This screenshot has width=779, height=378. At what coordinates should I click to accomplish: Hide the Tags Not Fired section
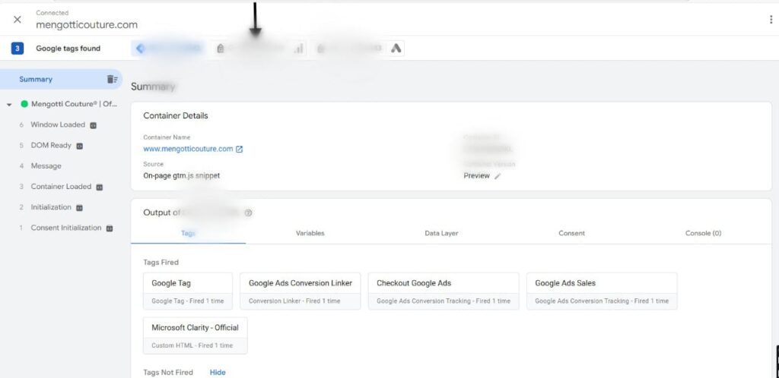[218, 373]
